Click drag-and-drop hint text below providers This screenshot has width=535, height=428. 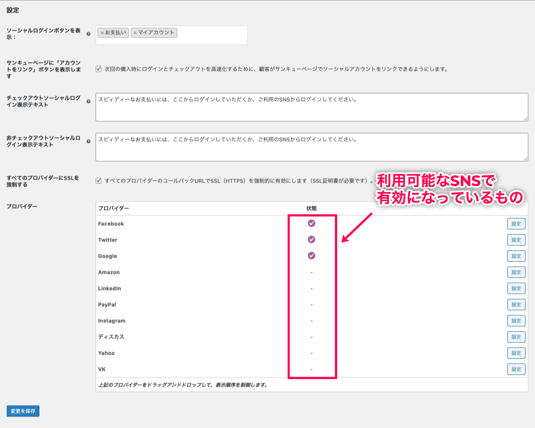[183, 385]
